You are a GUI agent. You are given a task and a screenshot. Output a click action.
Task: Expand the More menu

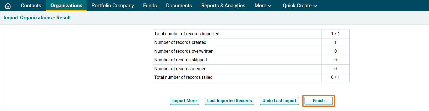point(263,6)
